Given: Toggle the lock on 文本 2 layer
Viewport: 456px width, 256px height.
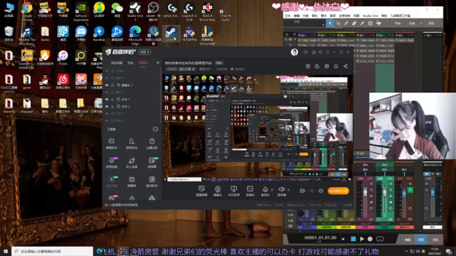Looking at the screenshot, I should tap(112, 106).
